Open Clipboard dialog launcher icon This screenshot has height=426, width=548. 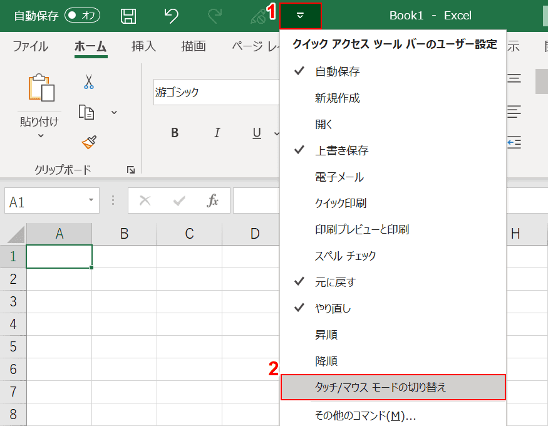tap(131, 170)
